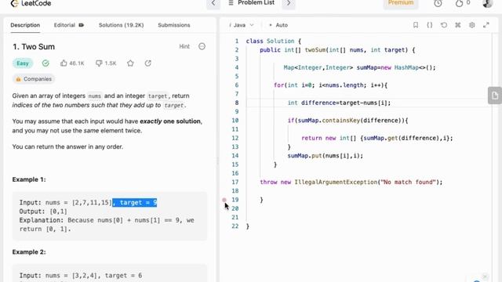Open the timer clock icon
The width and height of the screenshot is (502, 282).
point(438,3)
